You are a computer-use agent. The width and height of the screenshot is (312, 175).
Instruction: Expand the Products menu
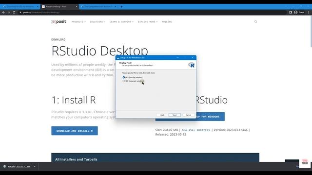coord(78,22)
